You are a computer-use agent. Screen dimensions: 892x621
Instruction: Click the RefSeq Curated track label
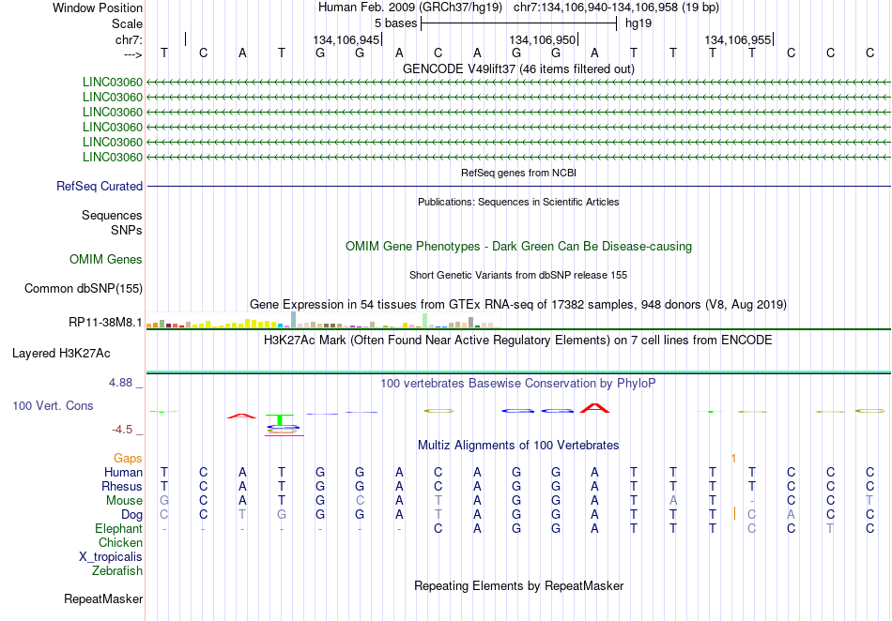pyautogui.click(x=100, y=187)
